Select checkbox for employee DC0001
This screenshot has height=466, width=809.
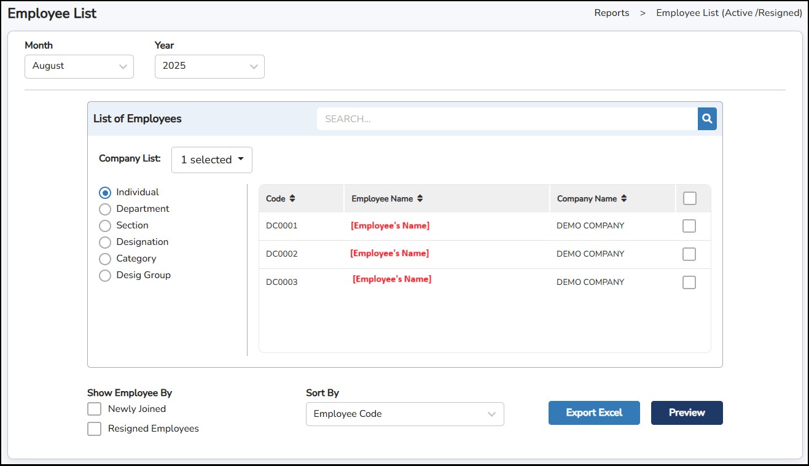click(689, 226)
